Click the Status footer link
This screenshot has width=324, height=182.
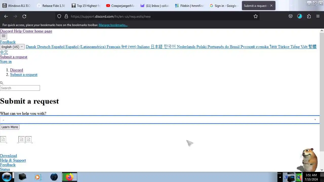tap(5, 169)
